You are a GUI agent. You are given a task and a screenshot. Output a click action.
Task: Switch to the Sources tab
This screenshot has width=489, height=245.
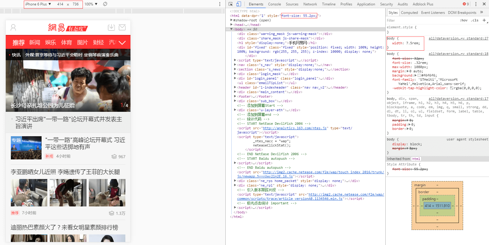(292, 4)
